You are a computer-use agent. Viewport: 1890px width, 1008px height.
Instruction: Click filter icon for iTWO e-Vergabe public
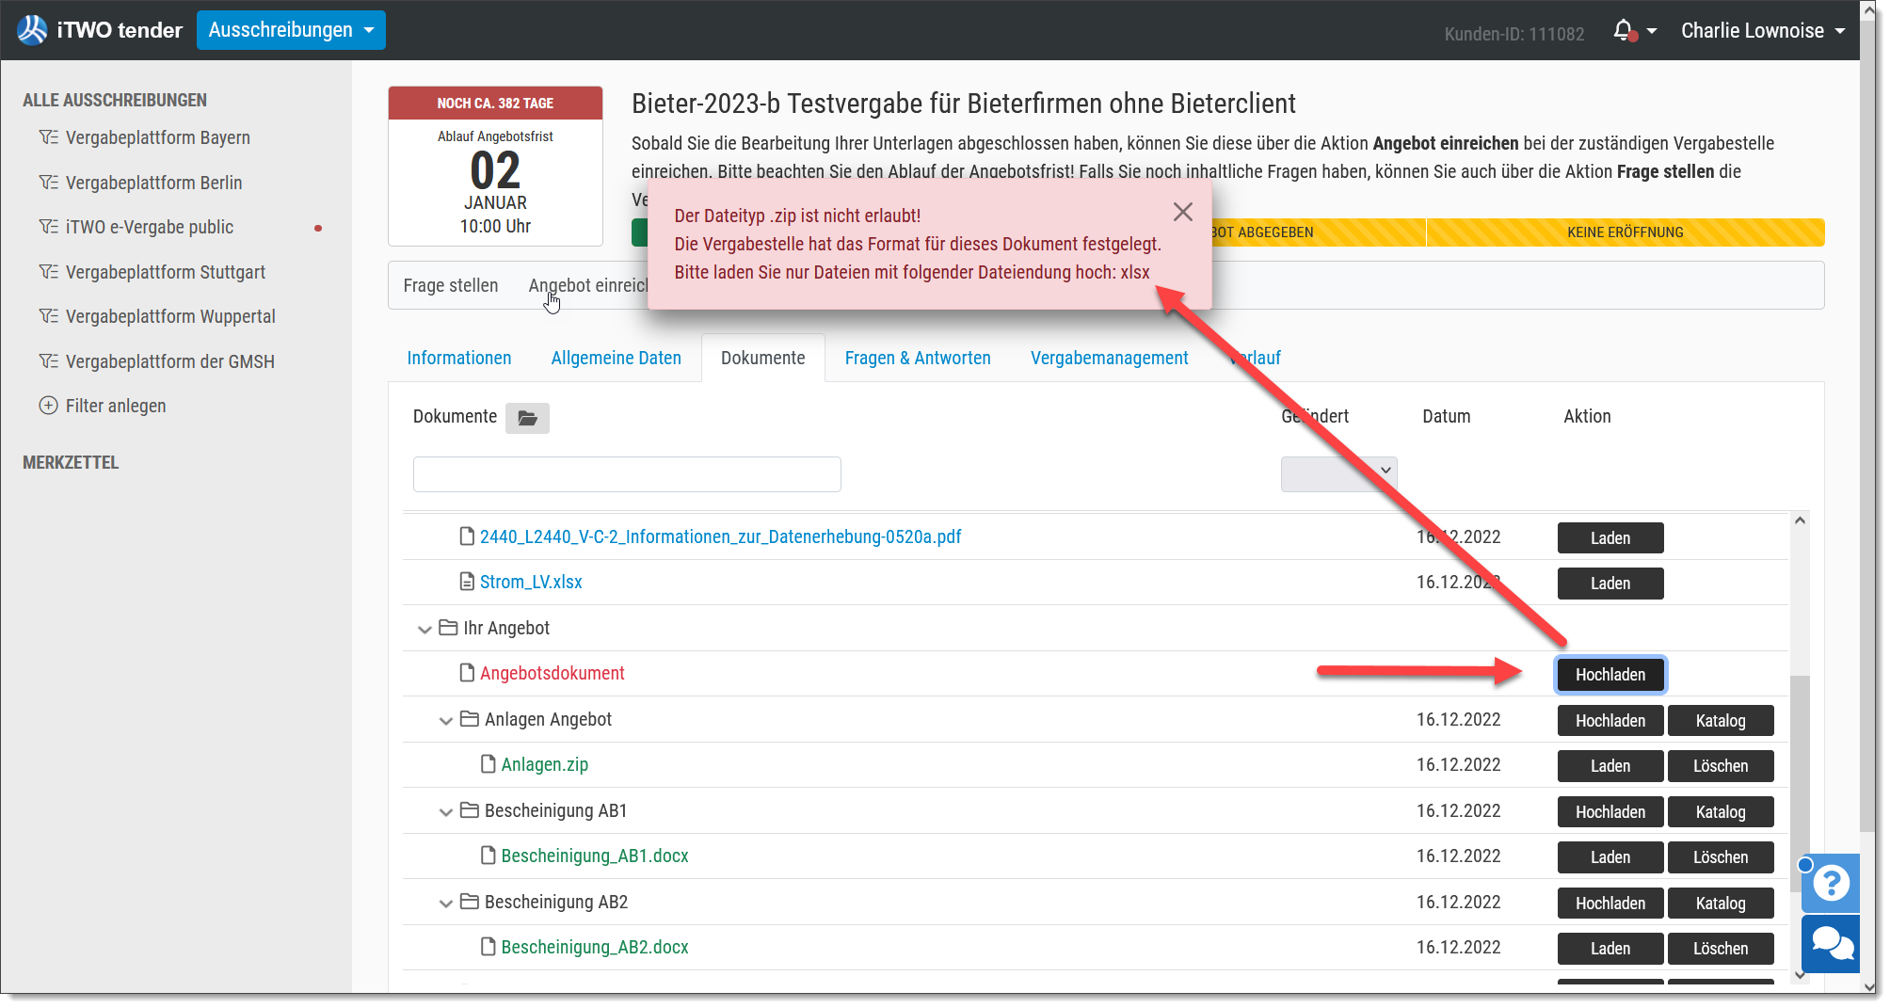click(x=49, y=227)
